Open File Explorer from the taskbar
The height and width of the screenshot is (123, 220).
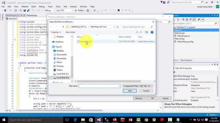point(83,120)
